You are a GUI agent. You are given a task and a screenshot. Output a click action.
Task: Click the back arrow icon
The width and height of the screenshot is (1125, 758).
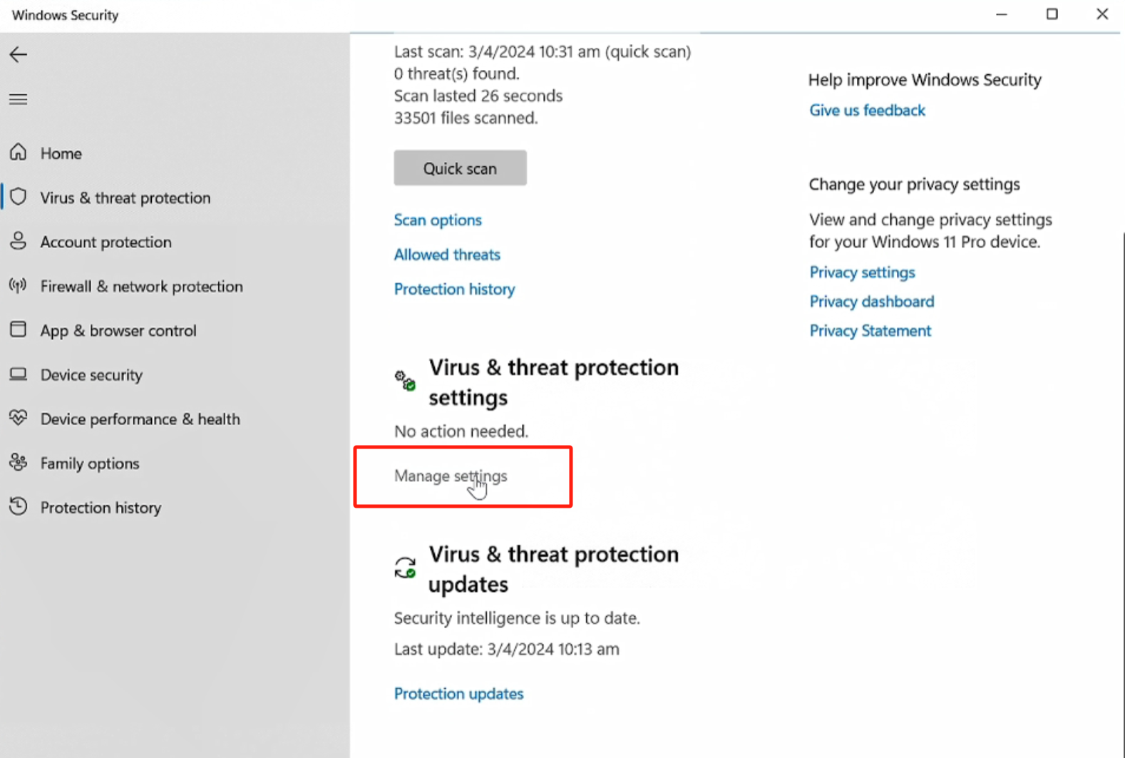19,55
